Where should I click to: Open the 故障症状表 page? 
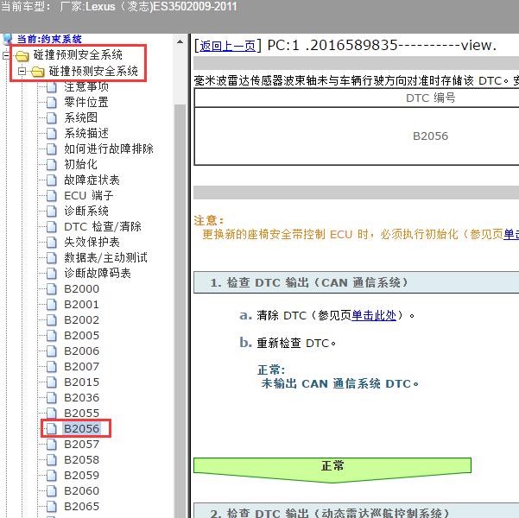pos(92,180)
